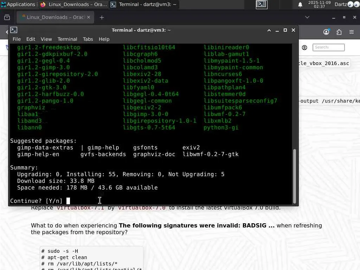
Task: Click suggested package gimp-data-extras
Action: pyautogui.click(x=45, y=147)
